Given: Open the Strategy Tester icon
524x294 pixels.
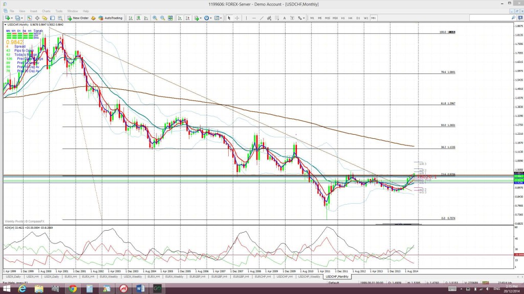Looking at the screenshot, I should (x=60, y=18).
